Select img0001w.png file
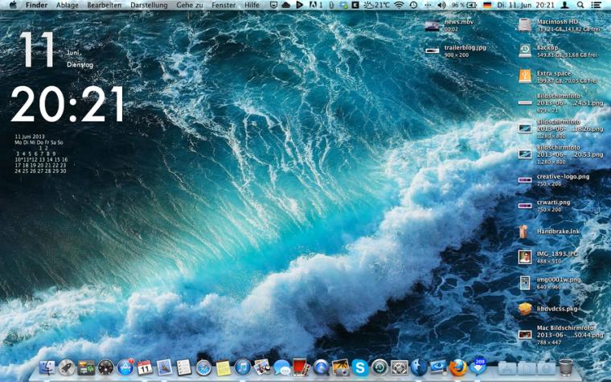 click(525, 283)
